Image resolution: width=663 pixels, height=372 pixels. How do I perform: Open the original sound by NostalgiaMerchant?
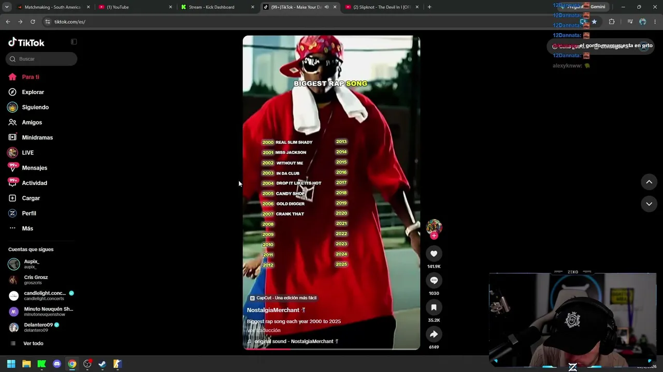coord(293,342)
